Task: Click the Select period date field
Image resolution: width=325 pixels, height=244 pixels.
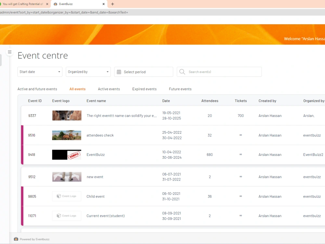Action: pyautogui.click(x=144, y=72)
